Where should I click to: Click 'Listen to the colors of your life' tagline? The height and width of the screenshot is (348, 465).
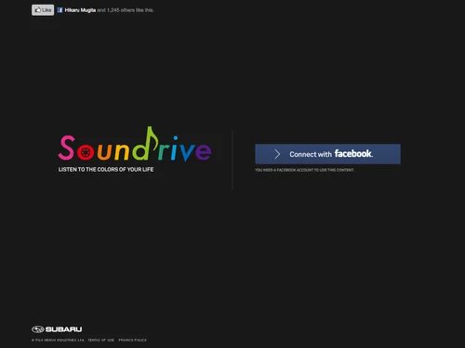coord(106,170)
